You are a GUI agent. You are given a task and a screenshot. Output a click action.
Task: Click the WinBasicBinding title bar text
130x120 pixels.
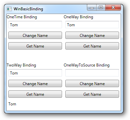click(28, 9)
